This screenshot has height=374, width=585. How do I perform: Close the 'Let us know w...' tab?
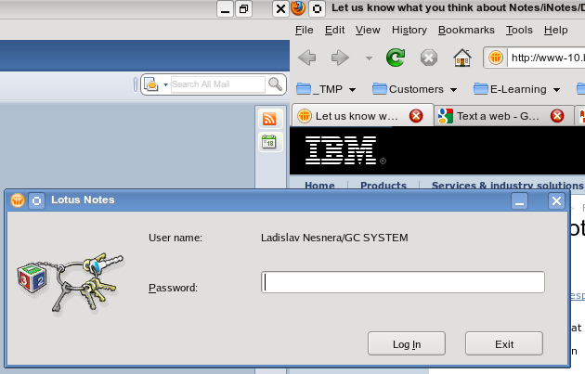click(416, 116)
